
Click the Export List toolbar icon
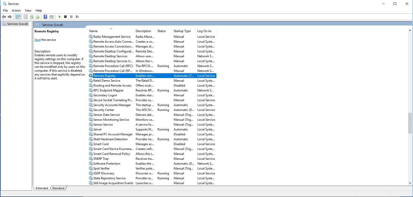[x=38, y=17]
